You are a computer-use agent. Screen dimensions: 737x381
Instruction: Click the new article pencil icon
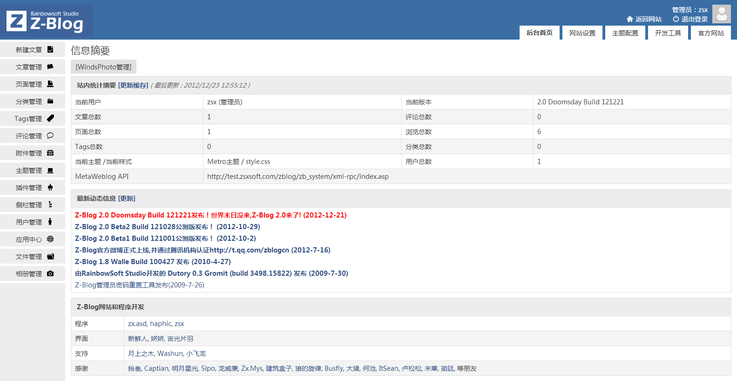(x=50, y=49)
